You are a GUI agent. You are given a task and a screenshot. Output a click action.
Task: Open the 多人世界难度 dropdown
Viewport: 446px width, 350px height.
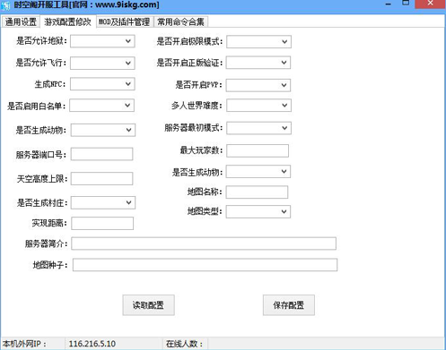tap(258, 106)
